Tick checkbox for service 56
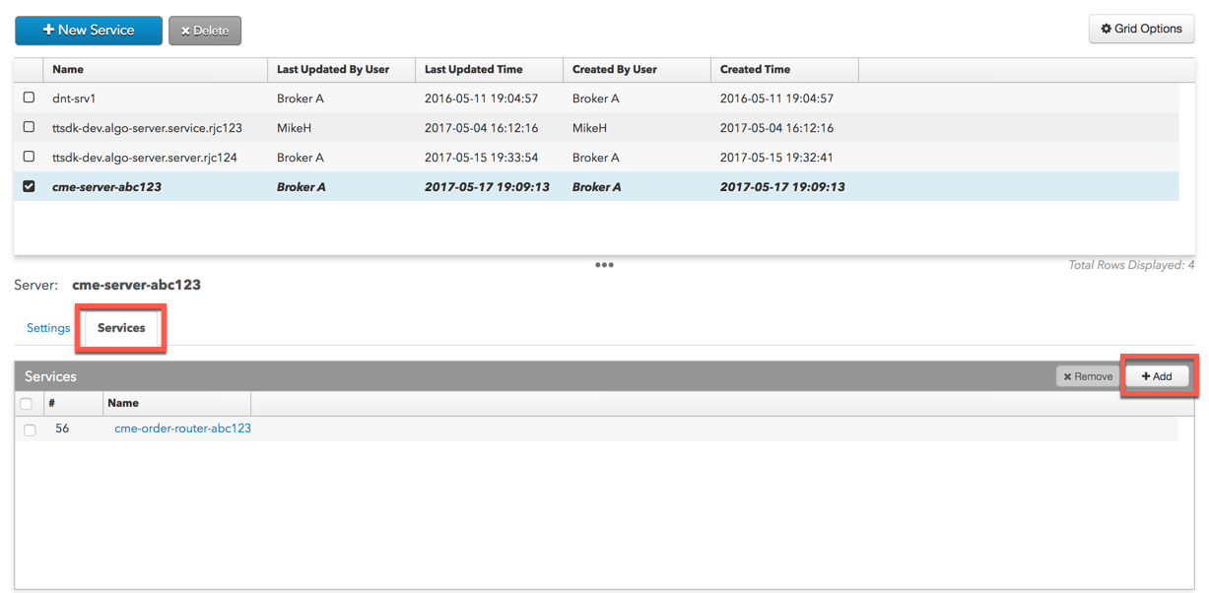The width and height of the screenshot is (1209, 593). tap(30, 429)
